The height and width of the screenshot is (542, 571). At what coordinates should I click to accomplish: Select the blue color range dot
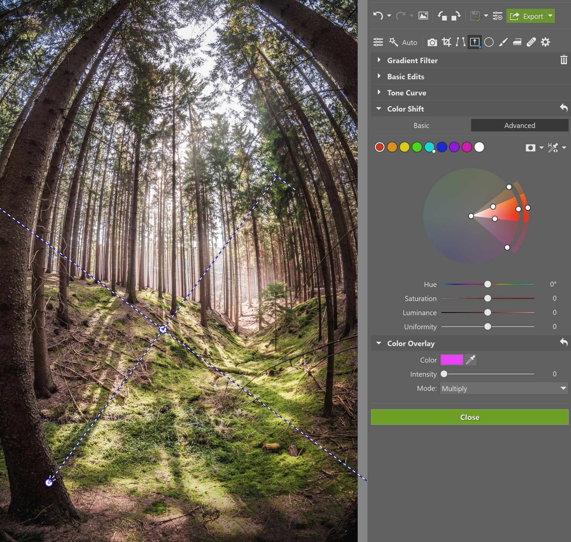442,147
